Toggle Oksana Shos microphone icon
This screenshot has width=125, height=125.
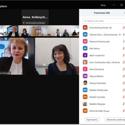(x=124, y=34)
